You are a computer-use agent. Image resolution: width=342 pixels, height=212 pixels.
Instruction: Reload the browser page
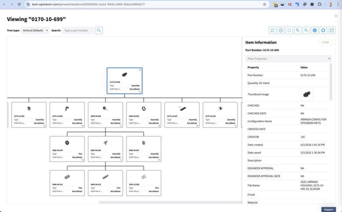click(x=19, y=4)
